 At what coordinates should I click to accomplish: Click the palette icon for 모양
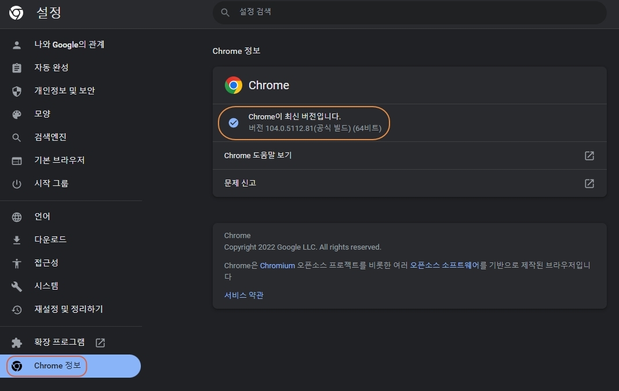(17, 115)
